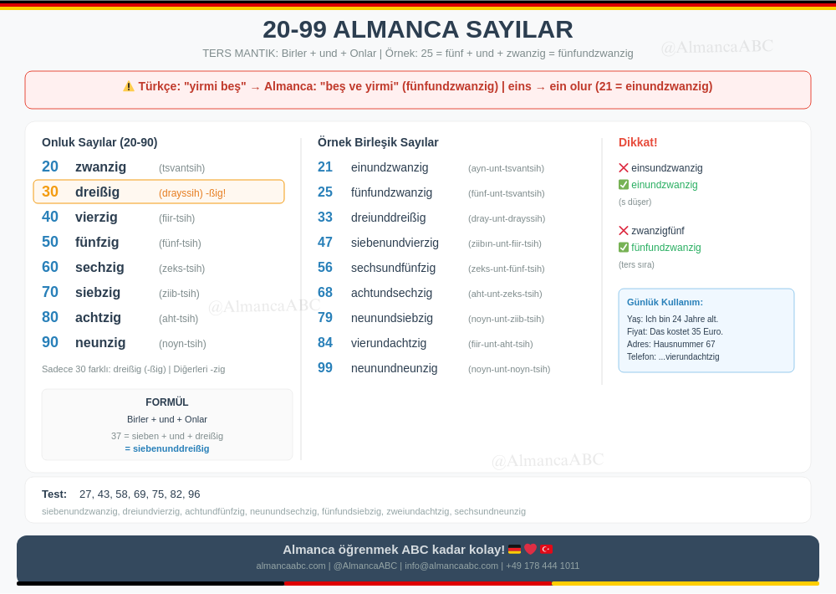Expand the Günlük Kullanım info box
Viewport: 836px width, 594px height.
point(706,329)
